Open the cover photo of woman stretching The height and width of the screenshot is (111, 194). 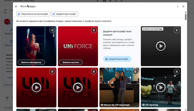pyautogui.click(x=36, y=46)
